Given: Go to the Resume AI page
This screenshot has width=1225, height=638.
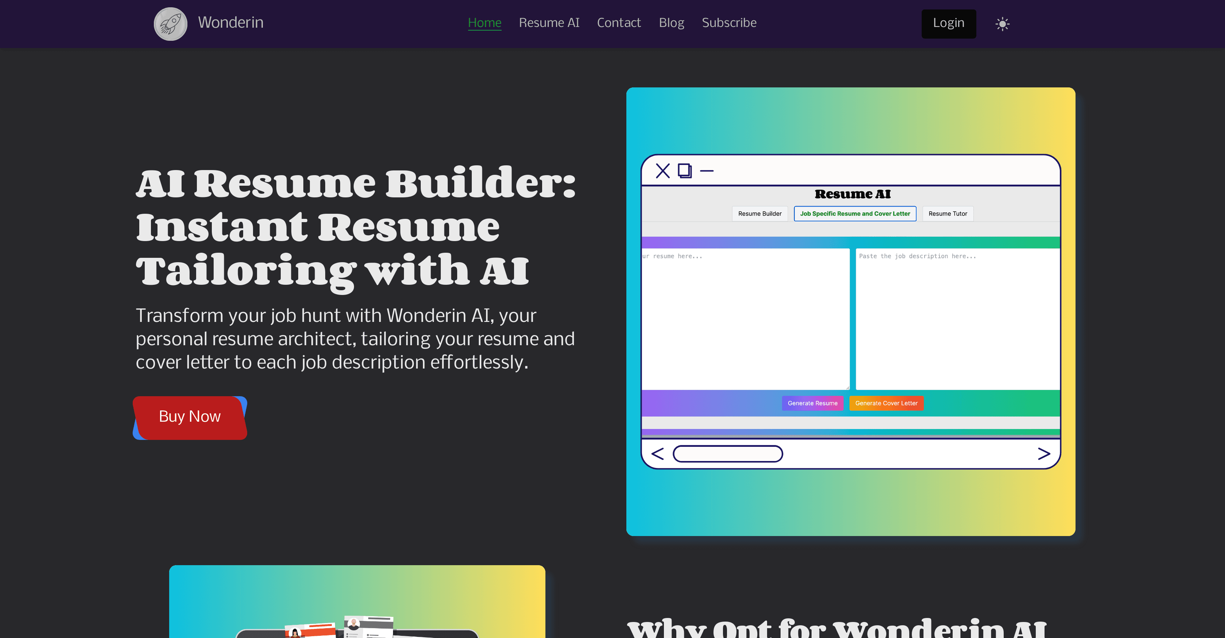Looking at the screenshot, I should 549,22.
